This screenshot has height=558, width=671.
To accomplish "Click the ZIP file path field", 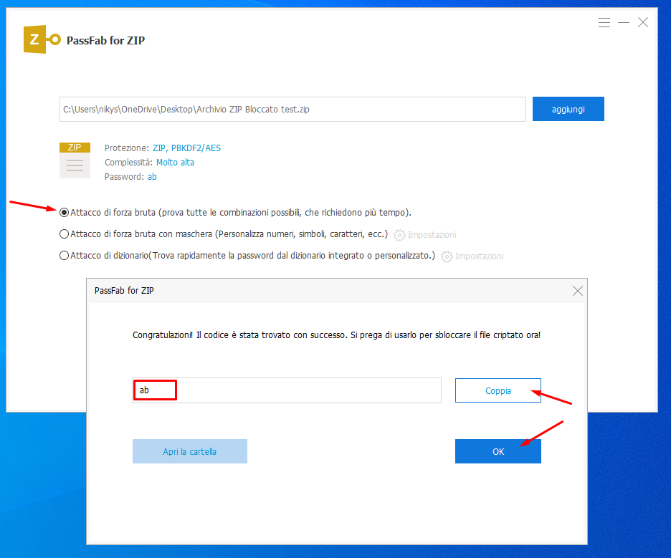I will pyautogui.click(x=292, y=109).
